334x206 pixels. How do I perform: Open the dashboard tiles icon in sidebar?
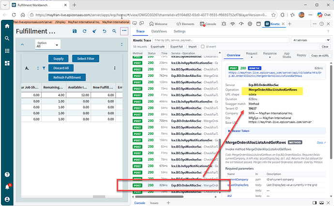point(7,63)
